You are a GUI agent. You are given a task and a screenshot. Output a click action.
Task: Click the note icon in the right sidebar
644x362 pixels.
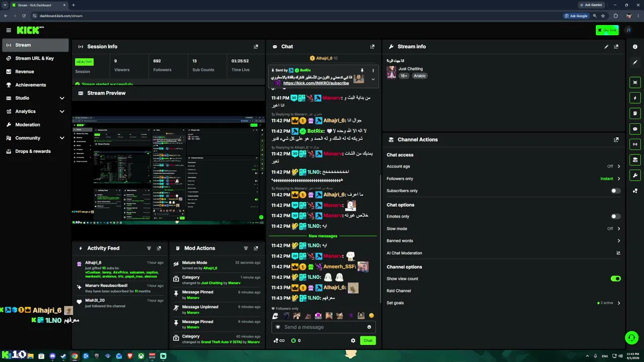pyautogui.click(x=635, y=114)
